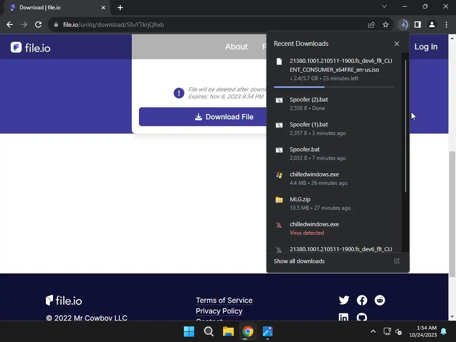Click the network icon in the tray
Image resolution: width=456 pixels, height=342 pixels.
click(x=387, y=331)
